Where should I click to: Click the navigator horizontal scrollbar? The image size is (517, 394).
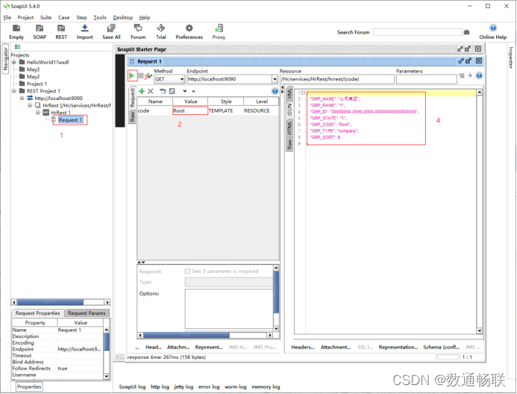point(60,302)
